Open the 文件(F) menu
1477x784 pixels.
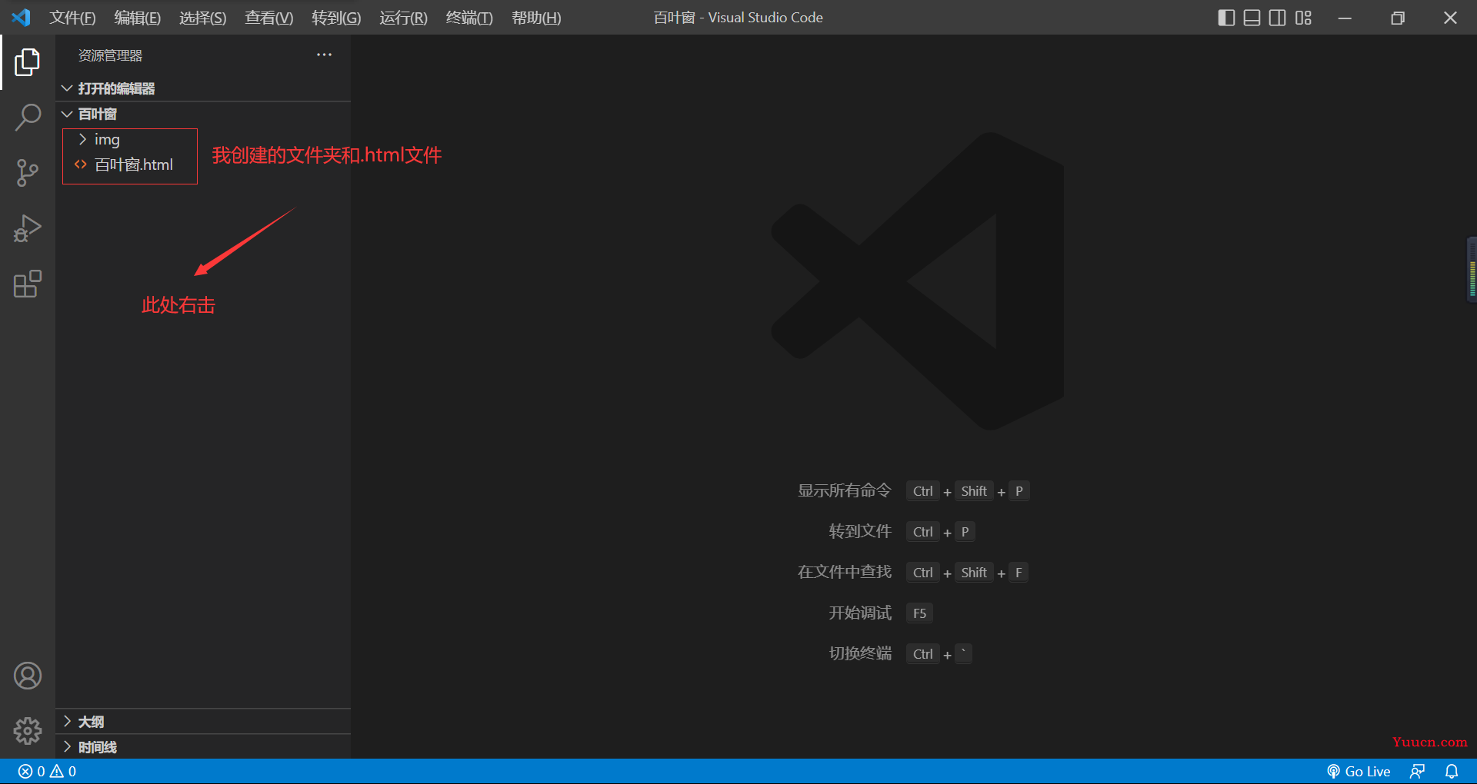[x=73, y=18]
